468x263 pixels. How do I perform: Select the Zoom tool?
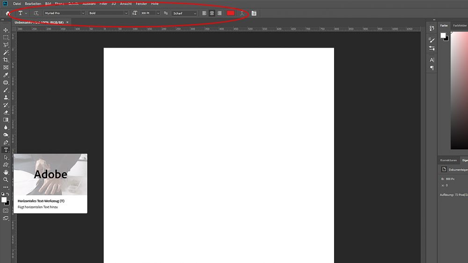(x=6, y=180)
